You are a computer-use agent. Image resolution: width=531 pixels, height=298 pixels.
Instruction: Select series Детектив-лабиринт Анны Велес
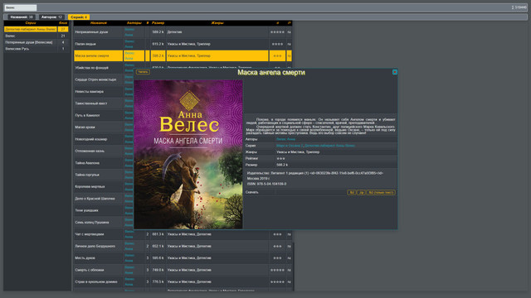coord(31,30)
